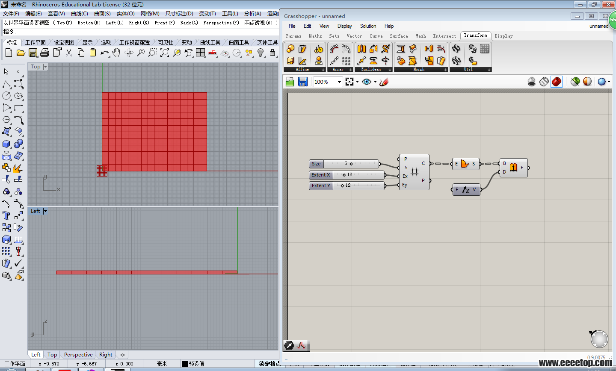Image resolution: width=616 pixels, height=371 pixels.
Task: Toggle the no-preview mode icon in Grasshopper
Action: tap(532, 82)
